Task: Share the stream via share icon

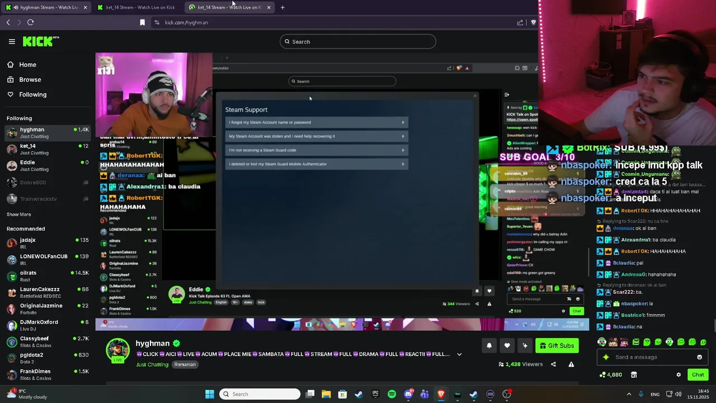Action: tap(553, 364)
